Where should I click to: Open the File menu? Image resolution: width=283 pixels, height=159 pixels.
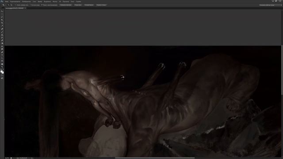[7, 1]
